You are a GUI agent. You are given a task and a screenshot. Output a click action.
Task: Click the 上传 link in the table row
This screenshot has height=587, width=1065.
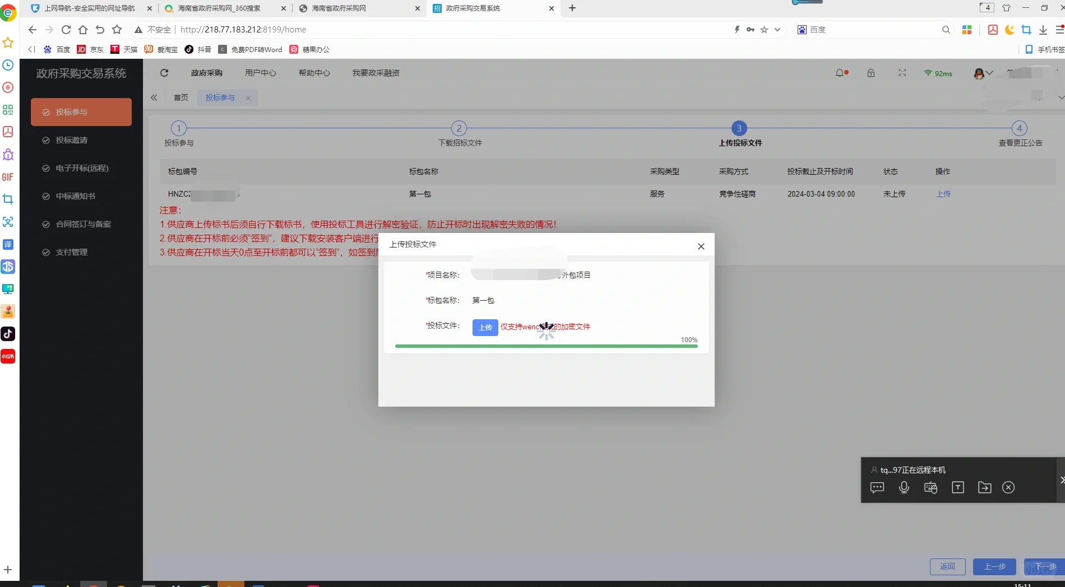[943, 194]
